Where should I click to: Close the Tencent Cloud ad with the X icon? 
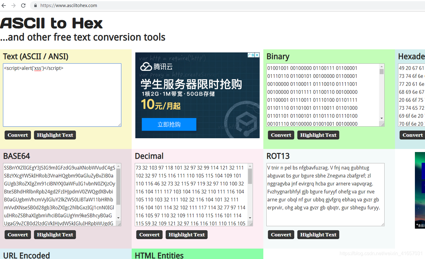tap(257, 55)
